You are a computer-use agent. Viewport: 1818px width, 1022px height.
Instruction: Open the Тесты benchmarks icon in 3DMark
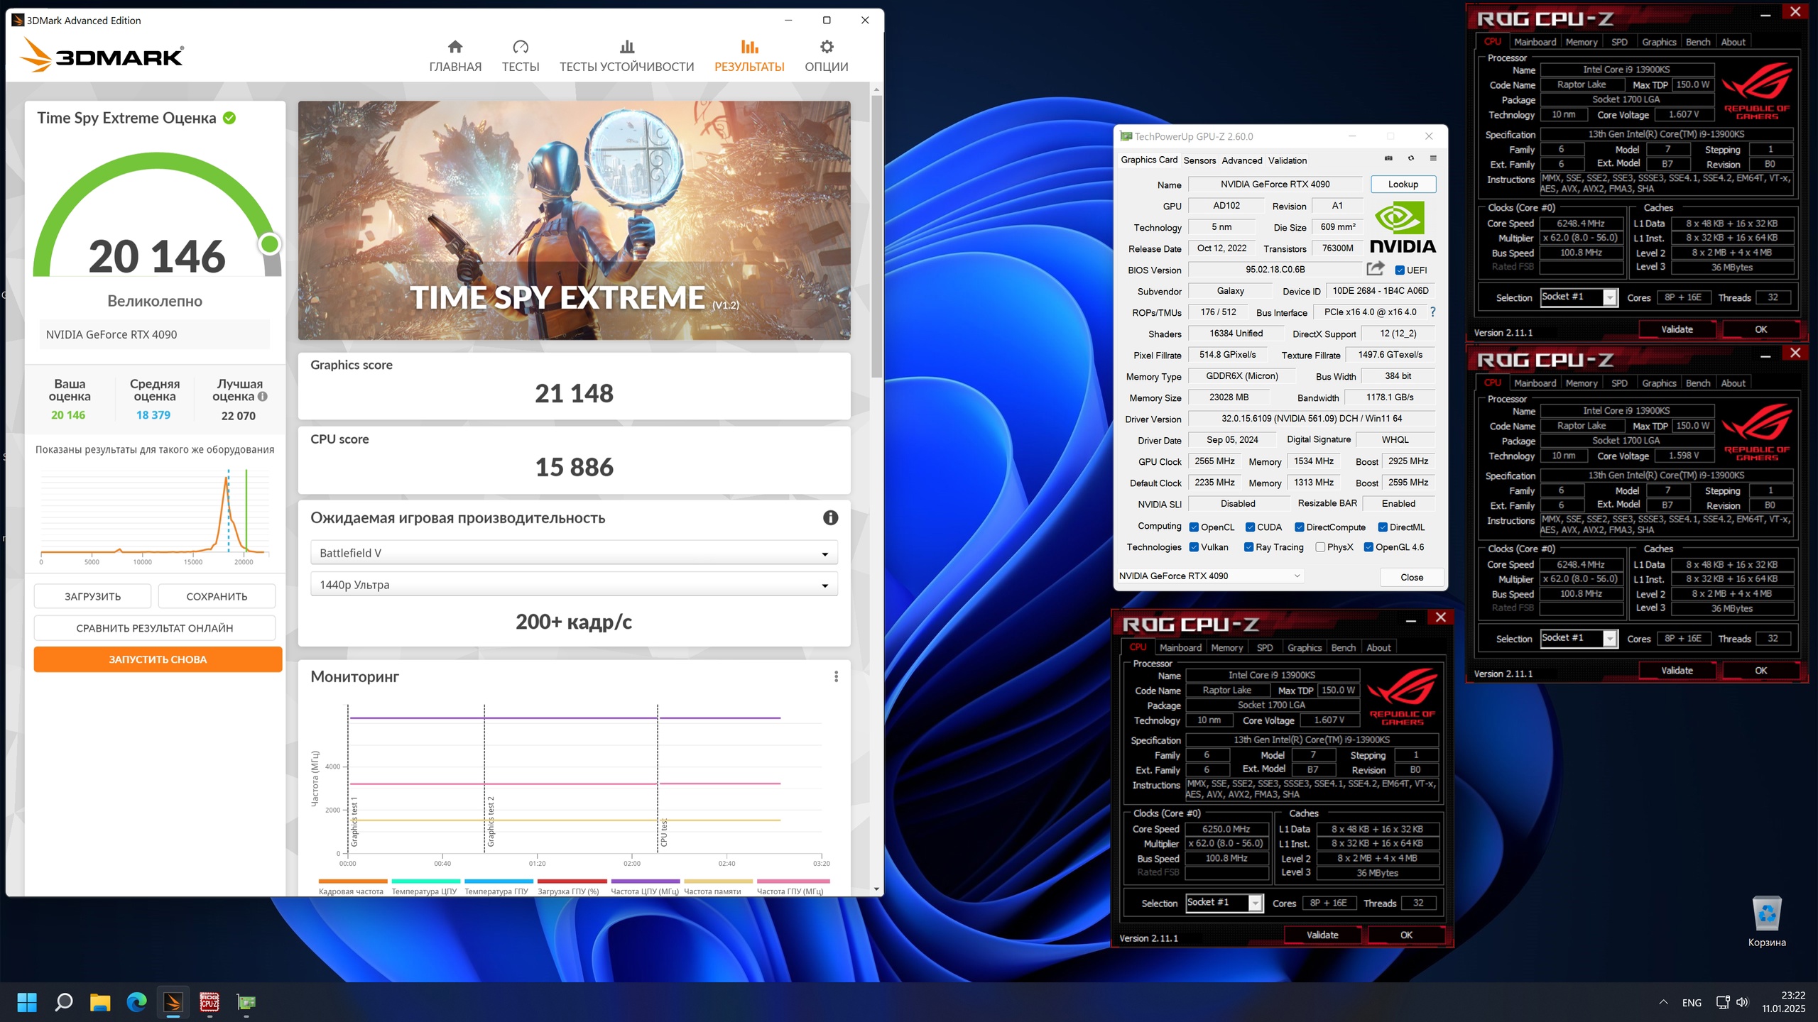coord(521,47)
